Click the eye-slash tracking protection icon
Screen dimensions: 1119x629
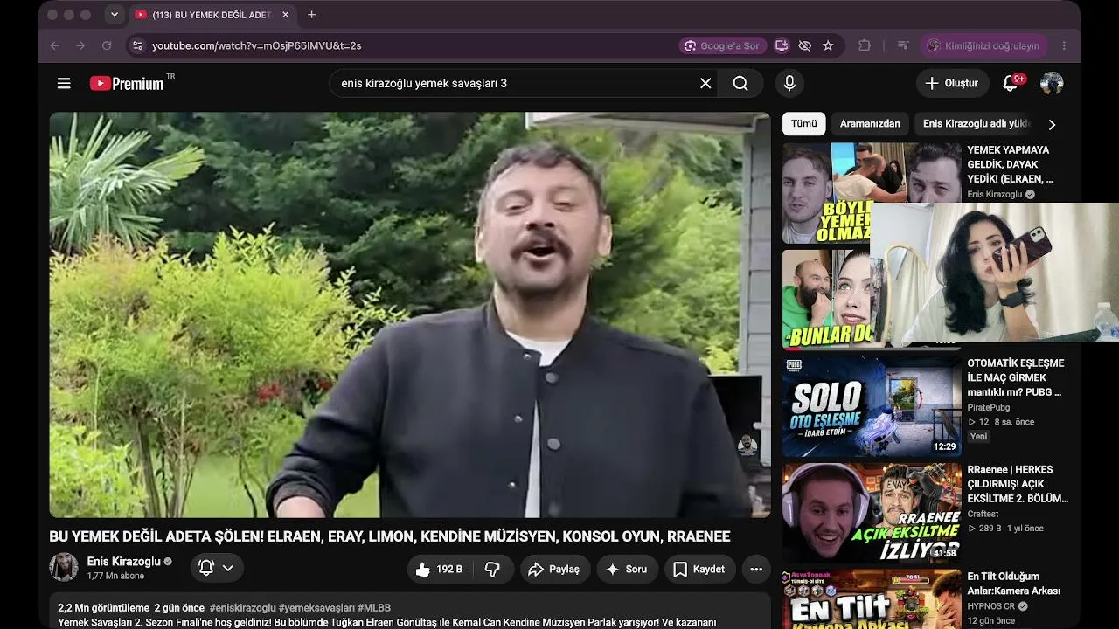tap(805, 45)
